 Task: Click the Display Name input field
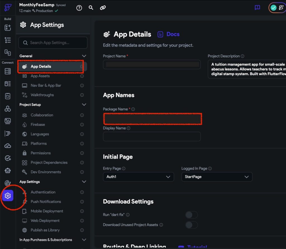152,136
